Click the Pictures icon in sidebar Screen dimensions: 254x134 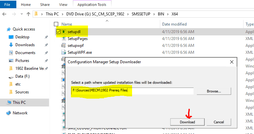(11, 61)
